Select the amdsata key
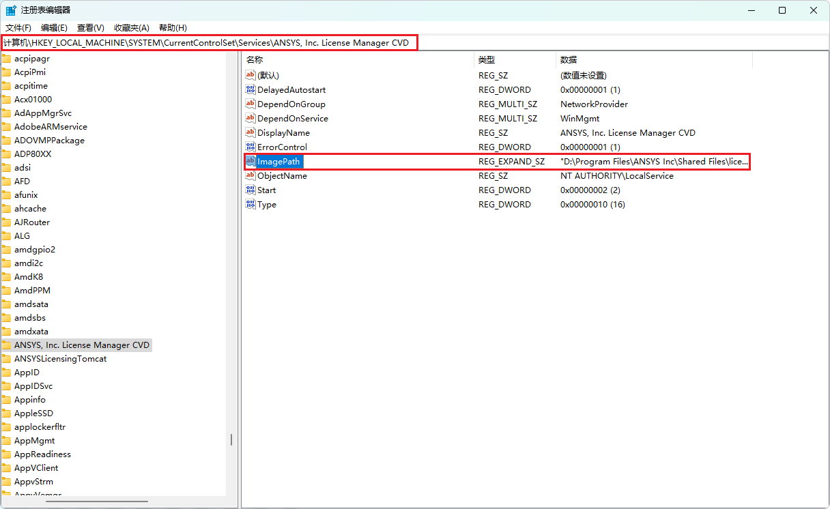Viewport: 830px width, 509px height. click(31, 304)
